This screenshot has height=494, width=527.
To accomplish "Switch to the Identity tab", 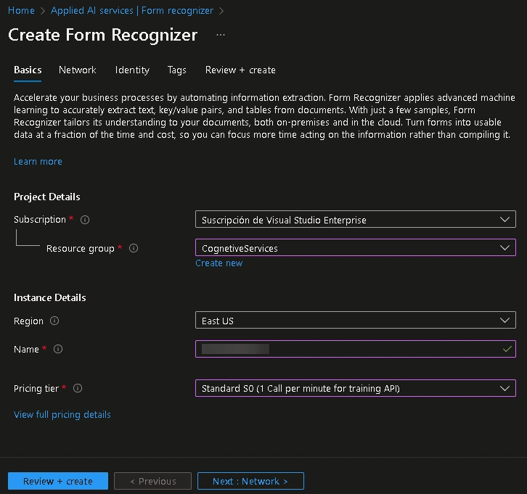I will click(x=132, y=70).
